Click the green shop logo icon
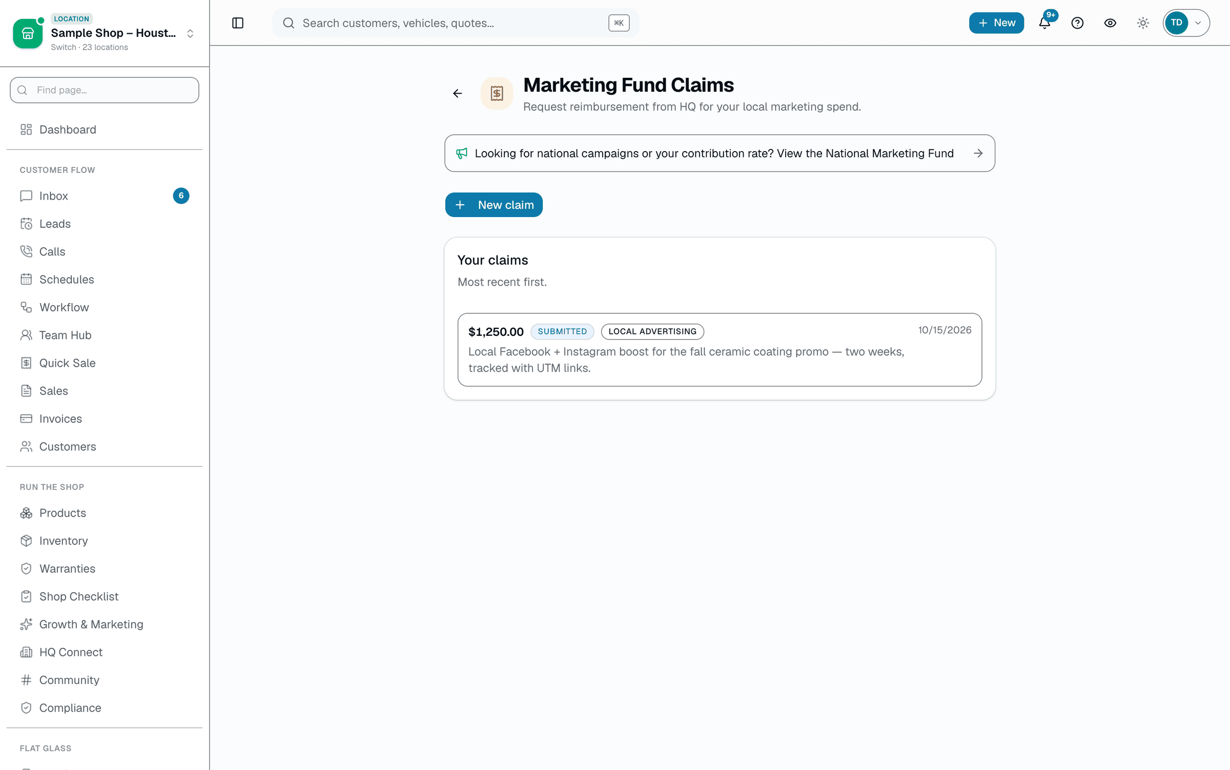The image size is (1230, 770). point(28,34)
